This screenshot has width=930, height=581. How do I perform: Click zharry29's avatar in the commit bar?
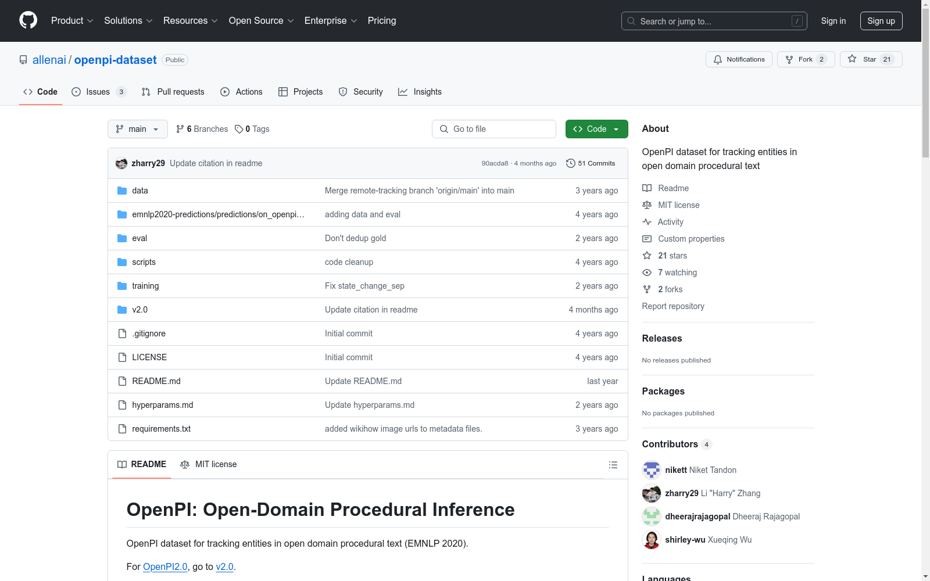coord(121,163)
